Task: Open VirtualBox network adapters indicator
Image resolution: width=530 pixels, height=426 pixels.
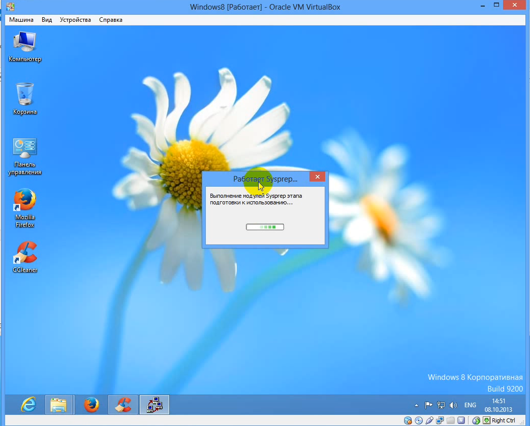Action: [x=440, y=420]
